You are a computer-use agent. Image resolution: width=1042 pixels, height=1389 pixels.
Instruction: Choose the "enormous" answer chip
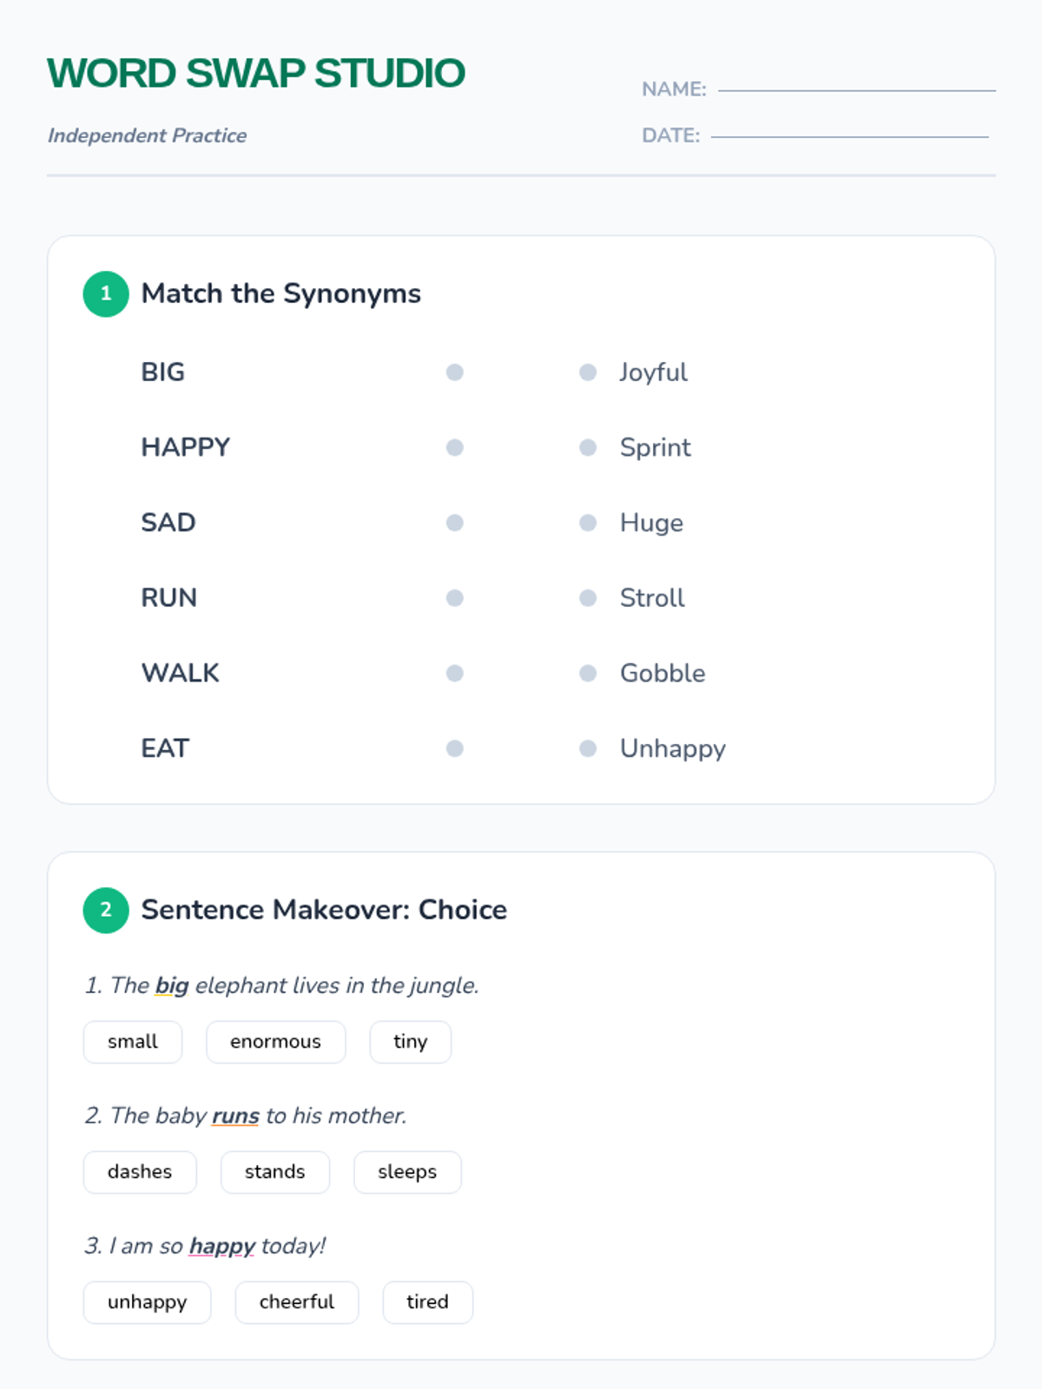275,1042
